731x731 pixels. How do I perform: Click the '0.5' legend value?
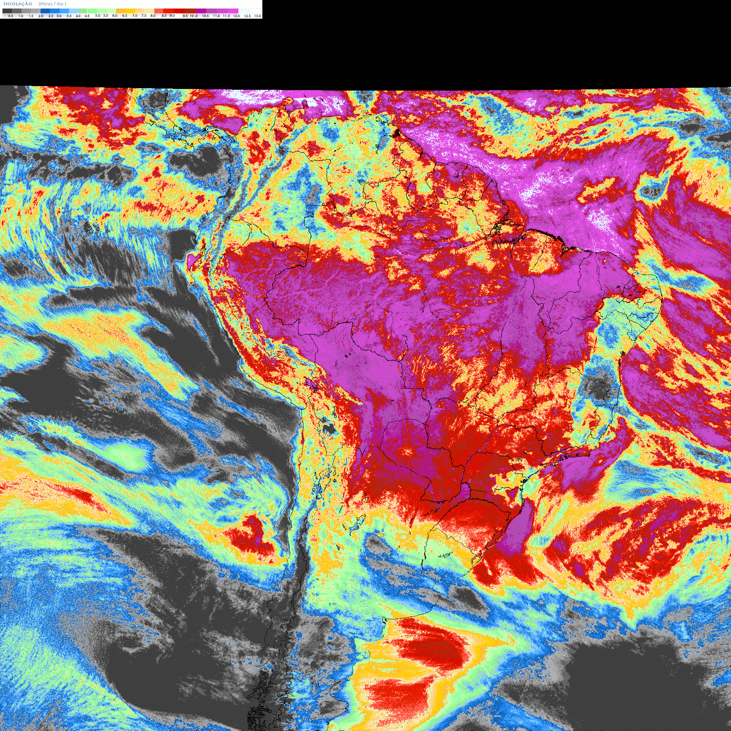click(11, 16)
